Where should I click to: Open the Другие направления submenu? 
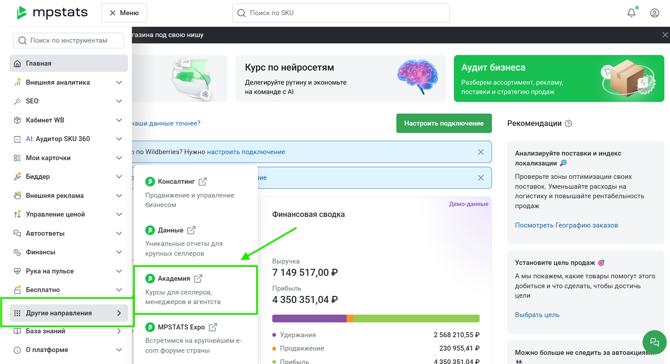(x=69, y=313)
